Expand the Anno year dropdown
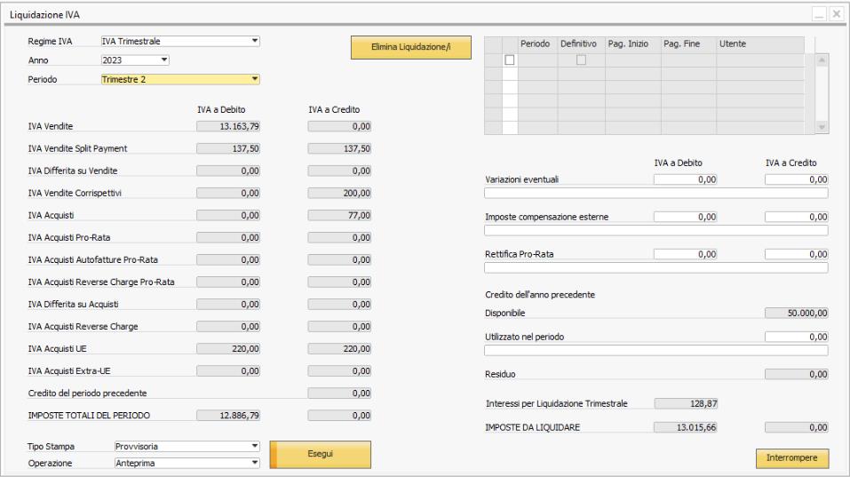This screenshot has height=477, width=850. (135, 60)
